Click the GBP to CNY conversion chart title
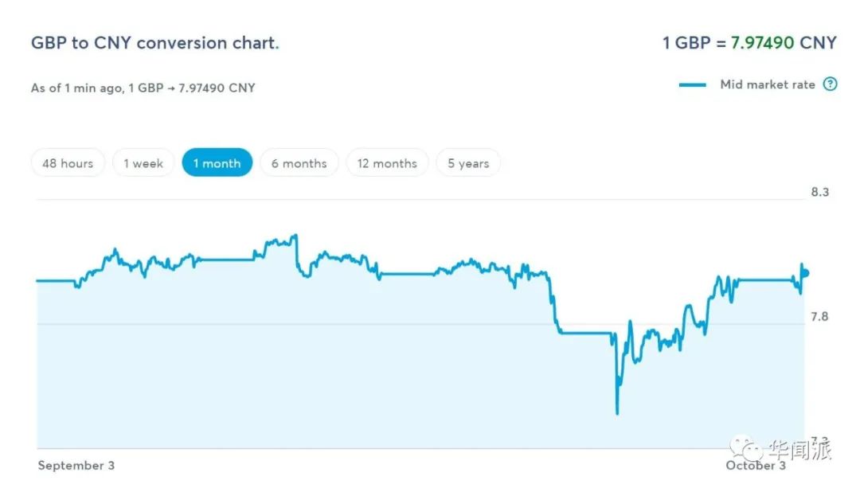This screenshot has width=860, height=488. pos(155,43)
